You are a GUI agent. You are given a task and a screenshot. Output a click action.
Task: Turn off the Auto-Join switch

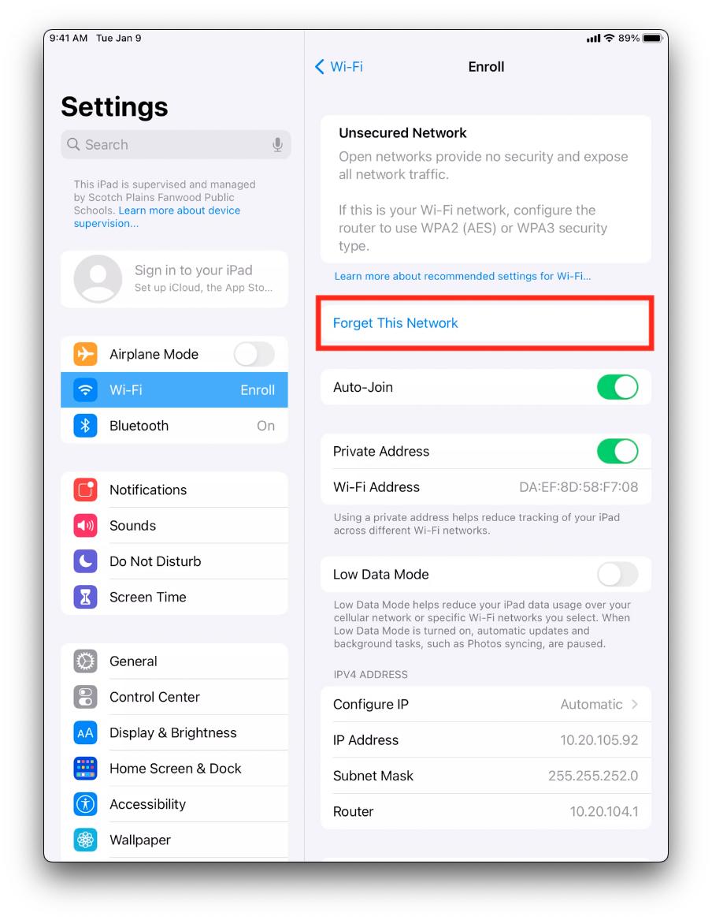coord(617,387)
